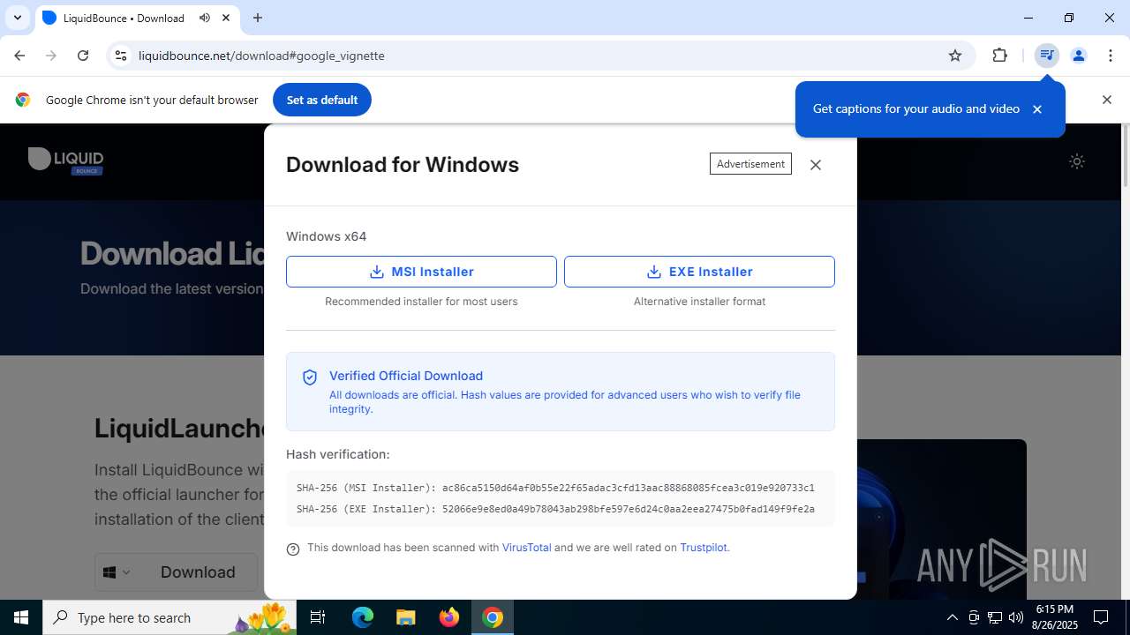
Task: Open Chrome three-dot menu
Action: [x=1111, y=56]
